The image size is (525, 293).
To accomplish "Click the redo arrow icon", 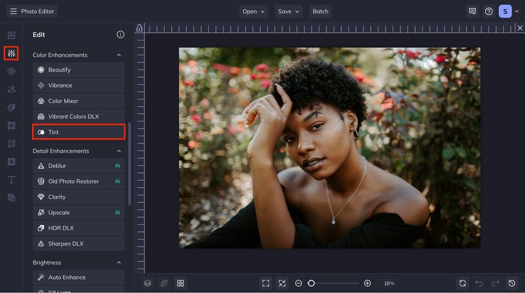I will tap(496, 284).
